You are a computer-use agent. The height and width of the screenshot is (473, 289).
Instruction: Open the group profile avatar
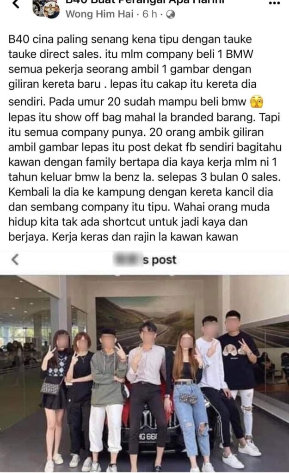point(46,9)
